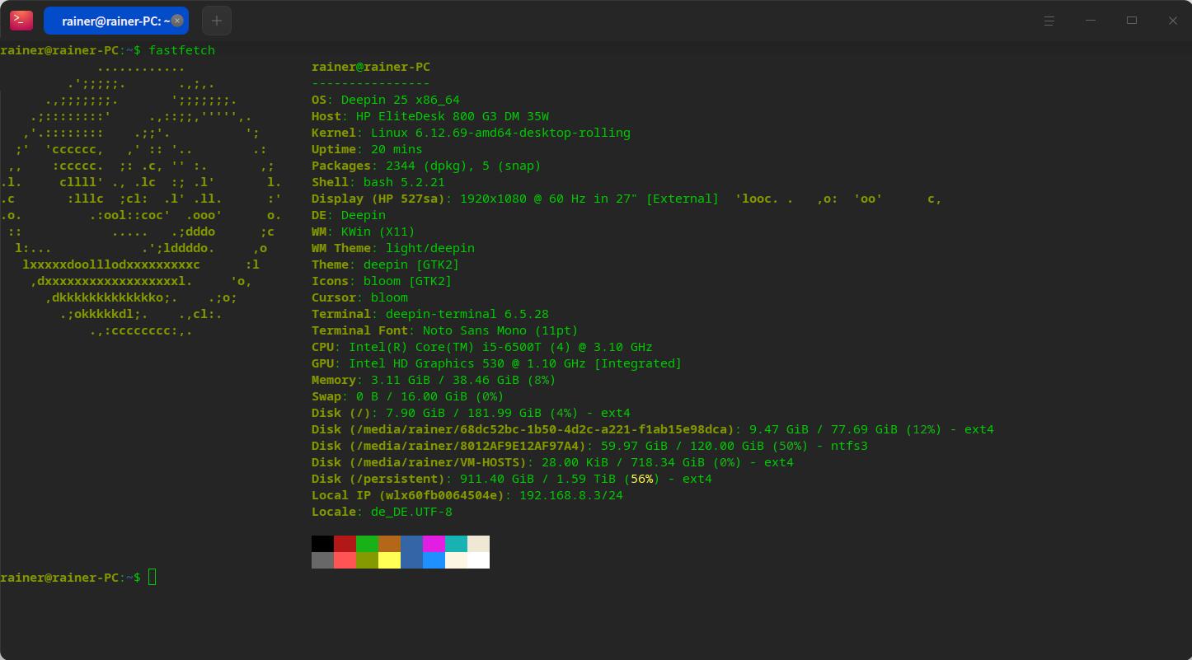This screenshot has height=660, width=1192.
Task: Click the OS value 'Deepin 25 x86_64'
Action: [401, 100]
